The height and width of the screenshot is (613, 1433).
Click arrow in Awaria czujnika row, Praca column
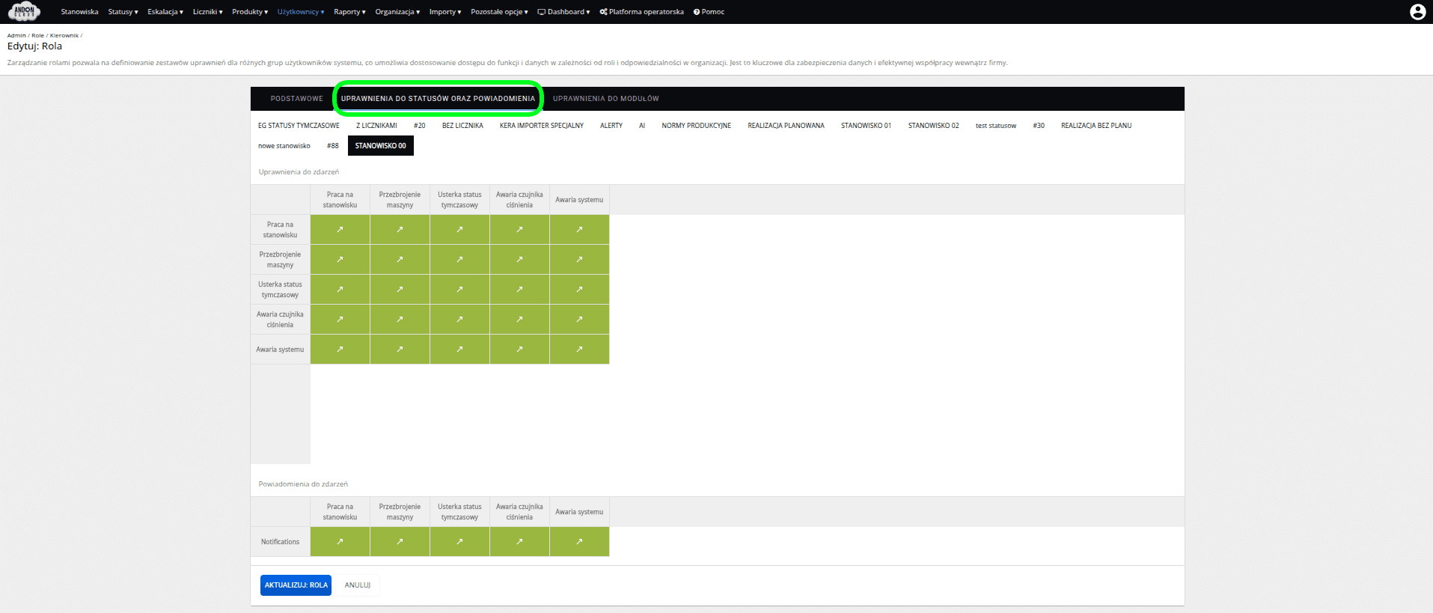(x=340, y=320)
